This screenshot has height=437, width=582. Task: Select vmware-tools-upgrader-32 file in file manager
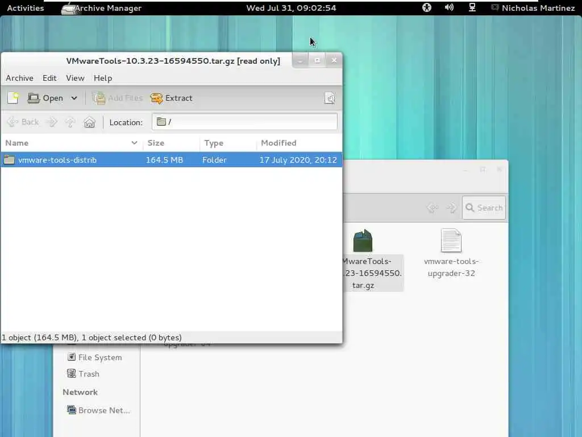[451, 253]
